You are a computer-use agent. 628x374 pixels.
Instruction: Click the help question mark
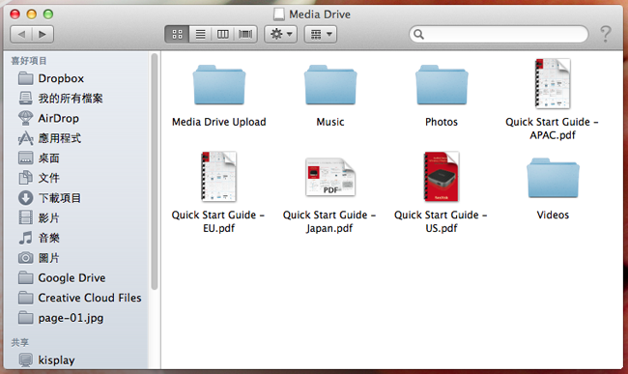(606, 34)
